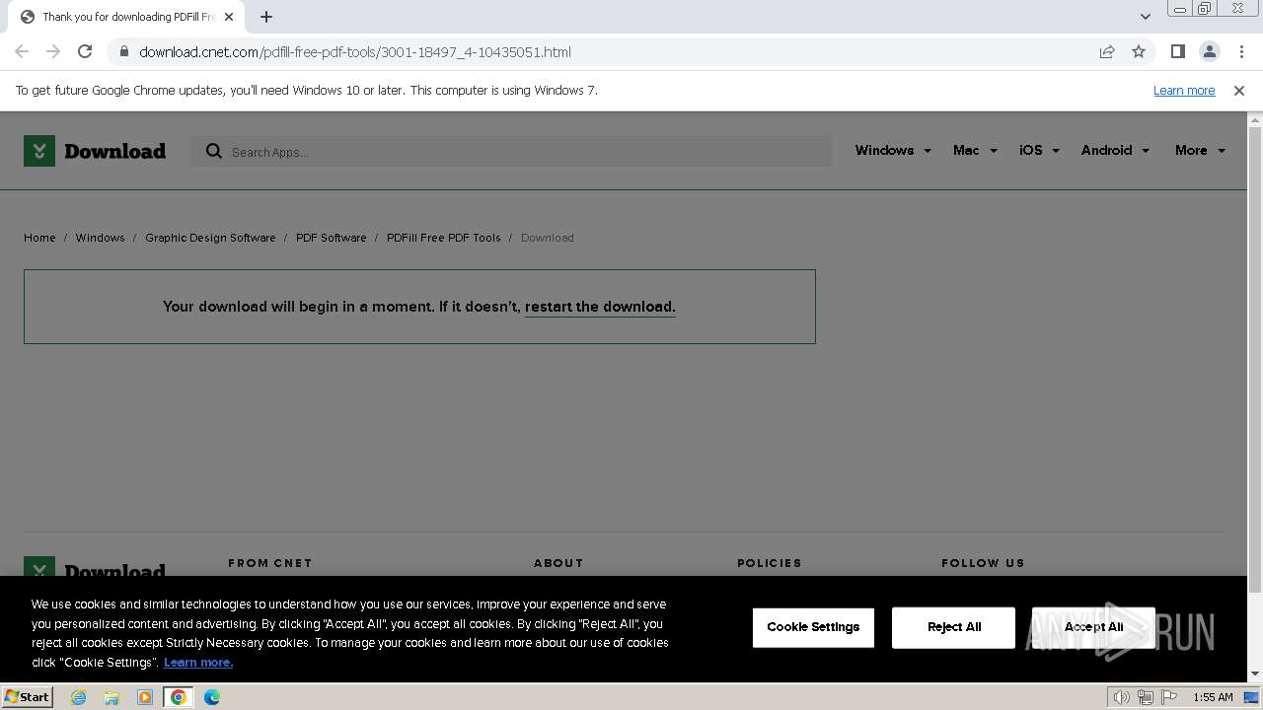
Task: Open Cookie Settings button
Action: [813, 627]
